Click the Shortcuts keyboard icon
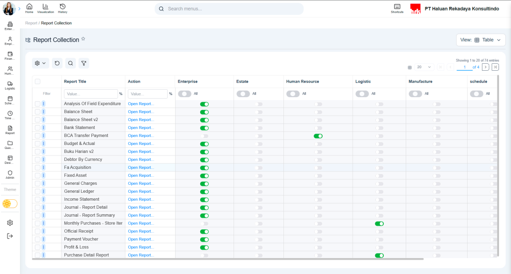 (x=397, y=8)
